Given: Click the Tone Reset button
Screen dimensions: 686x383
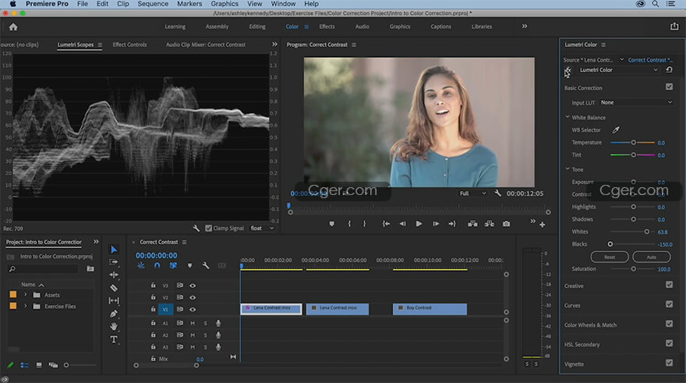Looking at the screenshot, I should click(x=610, y=257).
